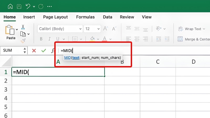Screen dimensions: 210x118
Task: Expand the Fill Color arrow
Action: click(x=98, y=39)
